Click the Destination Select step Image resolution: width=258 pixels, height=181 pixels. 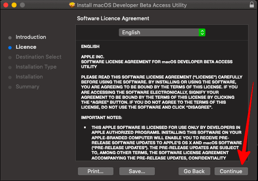pyautogui.click(x=39, y=57)
